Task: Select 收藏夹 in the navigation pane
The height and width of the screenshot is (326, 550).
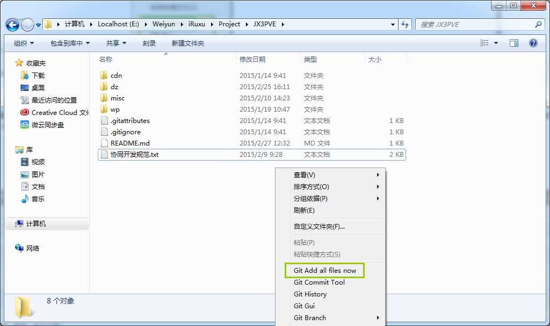Action: click(36, 63)
